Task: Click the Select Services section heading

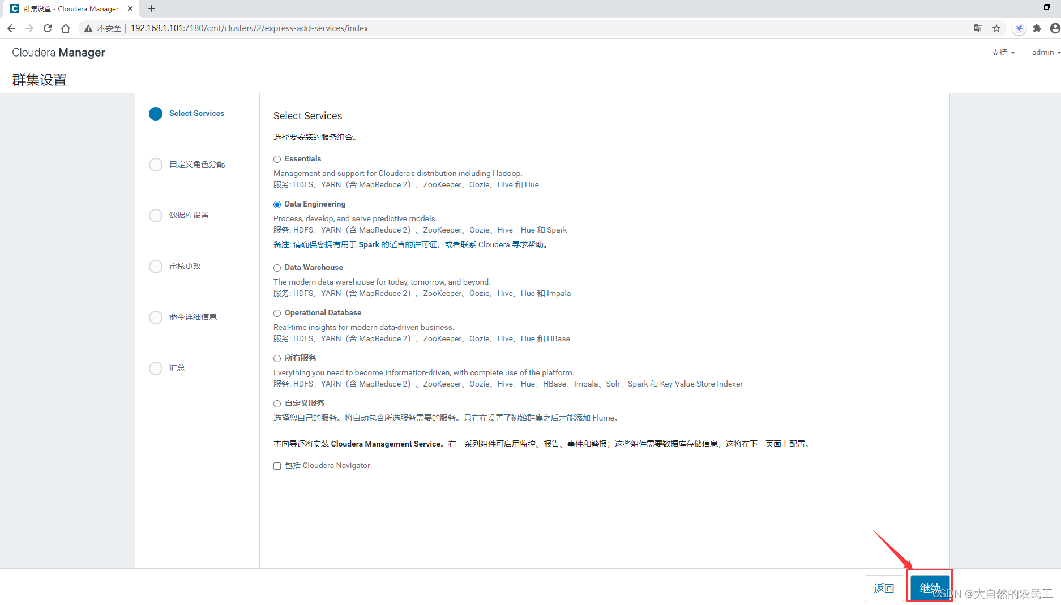Action: coord(307,115)
